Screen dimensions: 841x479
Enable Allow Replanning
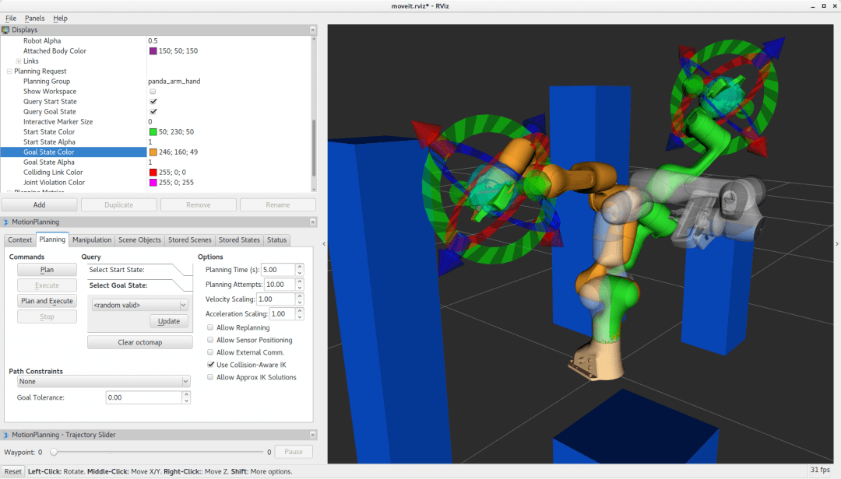[x=210, y=327]
